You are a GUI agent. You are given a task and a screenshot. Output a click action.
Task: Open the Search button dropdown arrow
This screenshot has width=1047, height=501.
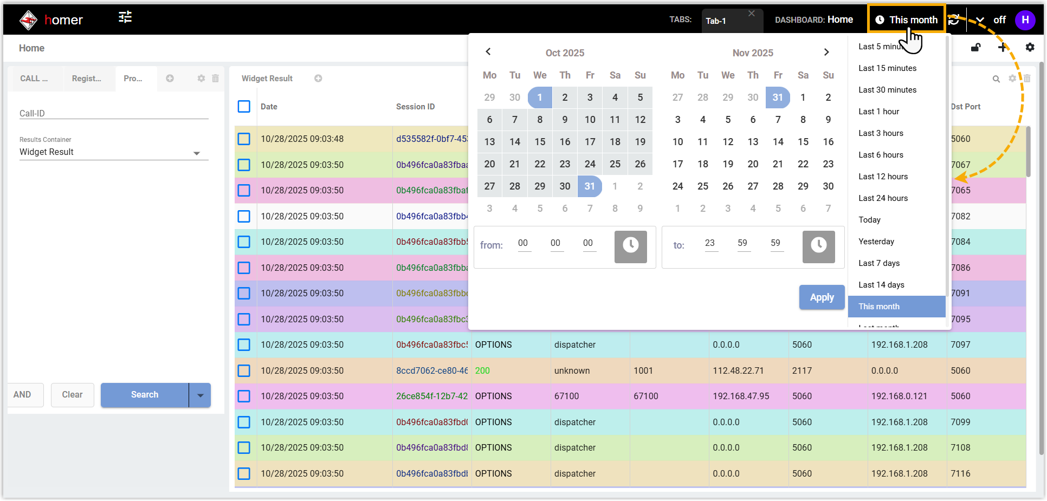pyautogui.click(x=200, y=395)
